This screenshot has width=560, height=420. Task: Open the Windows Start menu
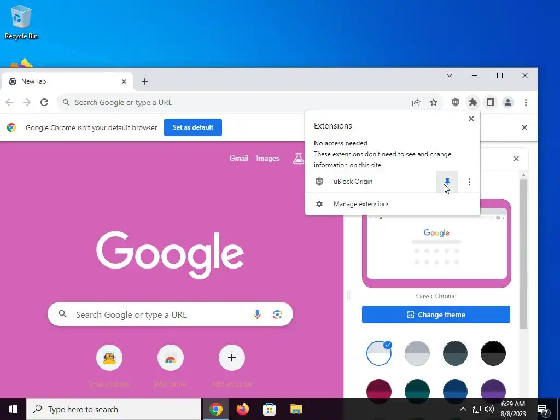pyautogui.click(x=13, y=409)
